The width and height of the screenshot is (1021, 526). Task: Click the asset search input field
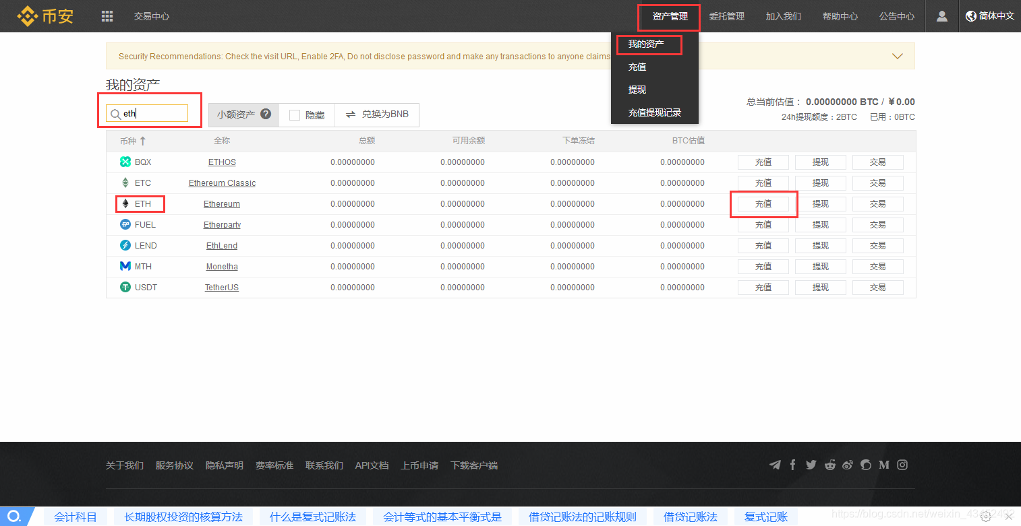click(x=147, y=113)
